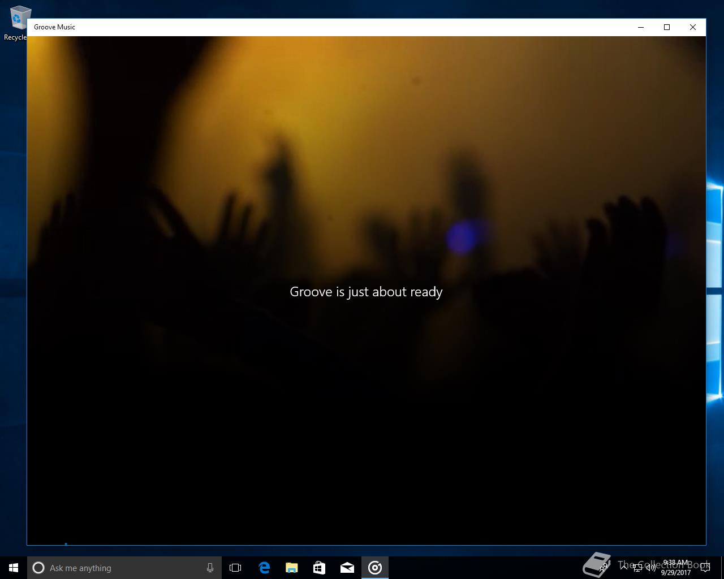Launch Microsoft Edge from the taskbar
The image size is (724, 579).
point(264,568)
